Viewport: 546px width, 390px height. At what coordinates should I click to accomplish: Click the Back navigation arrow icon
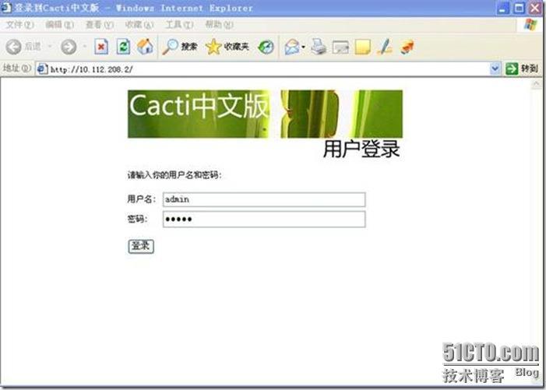[14, 47]
